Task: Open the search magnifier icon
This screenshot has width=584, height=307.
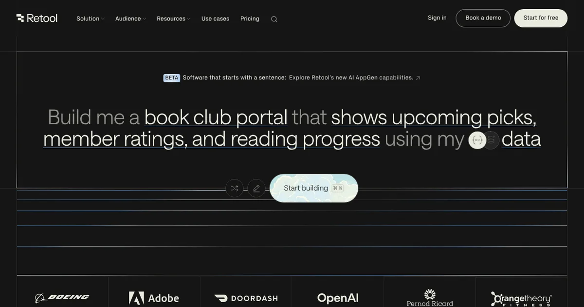Action: pyautogui.click(x=274, y=19)
